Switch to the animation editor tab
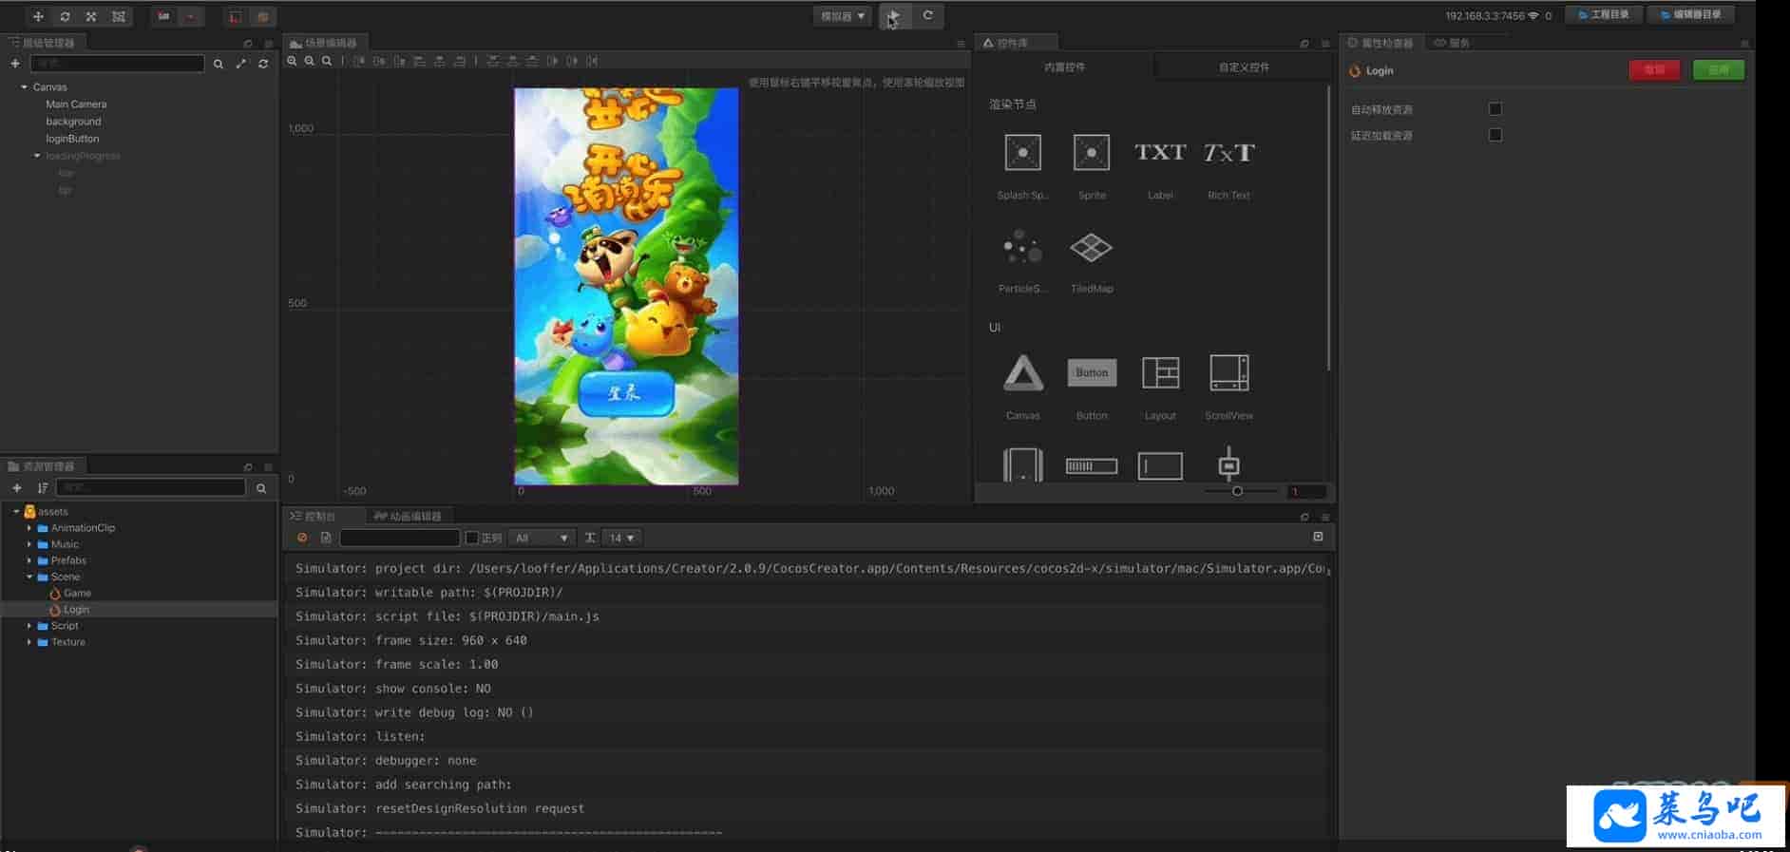Viewport: 1790px width, 852px height. [409, 516]
